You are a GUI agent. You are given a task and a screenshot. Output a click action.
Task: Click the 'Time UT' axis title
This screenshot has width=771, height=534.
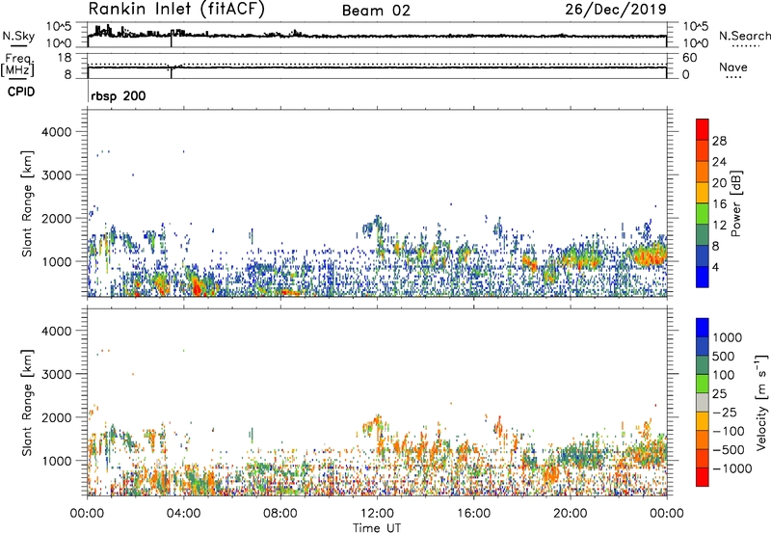click(377, 528)
